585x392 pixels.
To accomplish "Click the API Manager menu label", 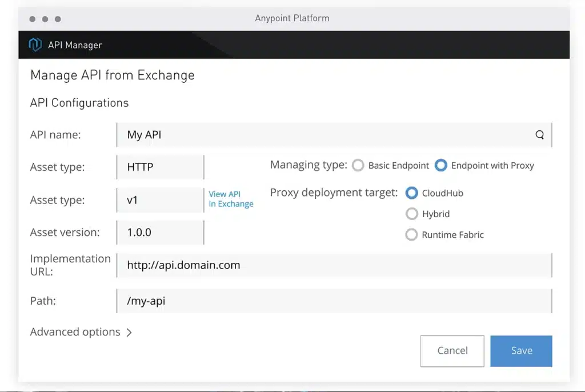I will pos(74,45).
